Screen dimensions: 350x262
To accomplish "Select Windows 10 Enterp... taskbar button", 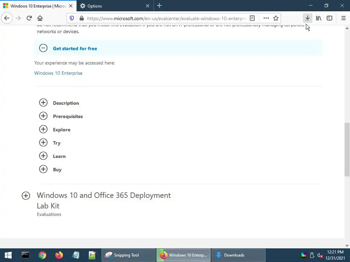I will click(184, 255).
